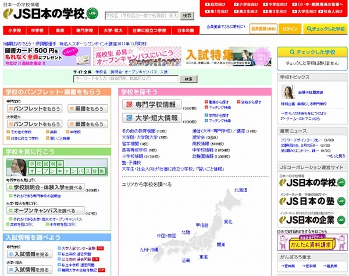The height and width of the screenshot is (276, 349).
Task: Click the 検索 button next to keyword field
Action: click(188, 79)
